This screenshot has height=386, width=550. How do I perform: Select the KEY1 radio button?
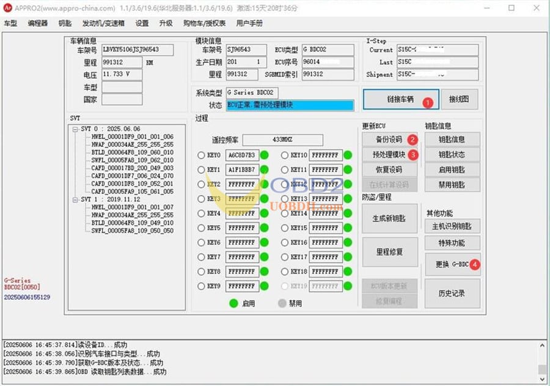click(201, 169)
